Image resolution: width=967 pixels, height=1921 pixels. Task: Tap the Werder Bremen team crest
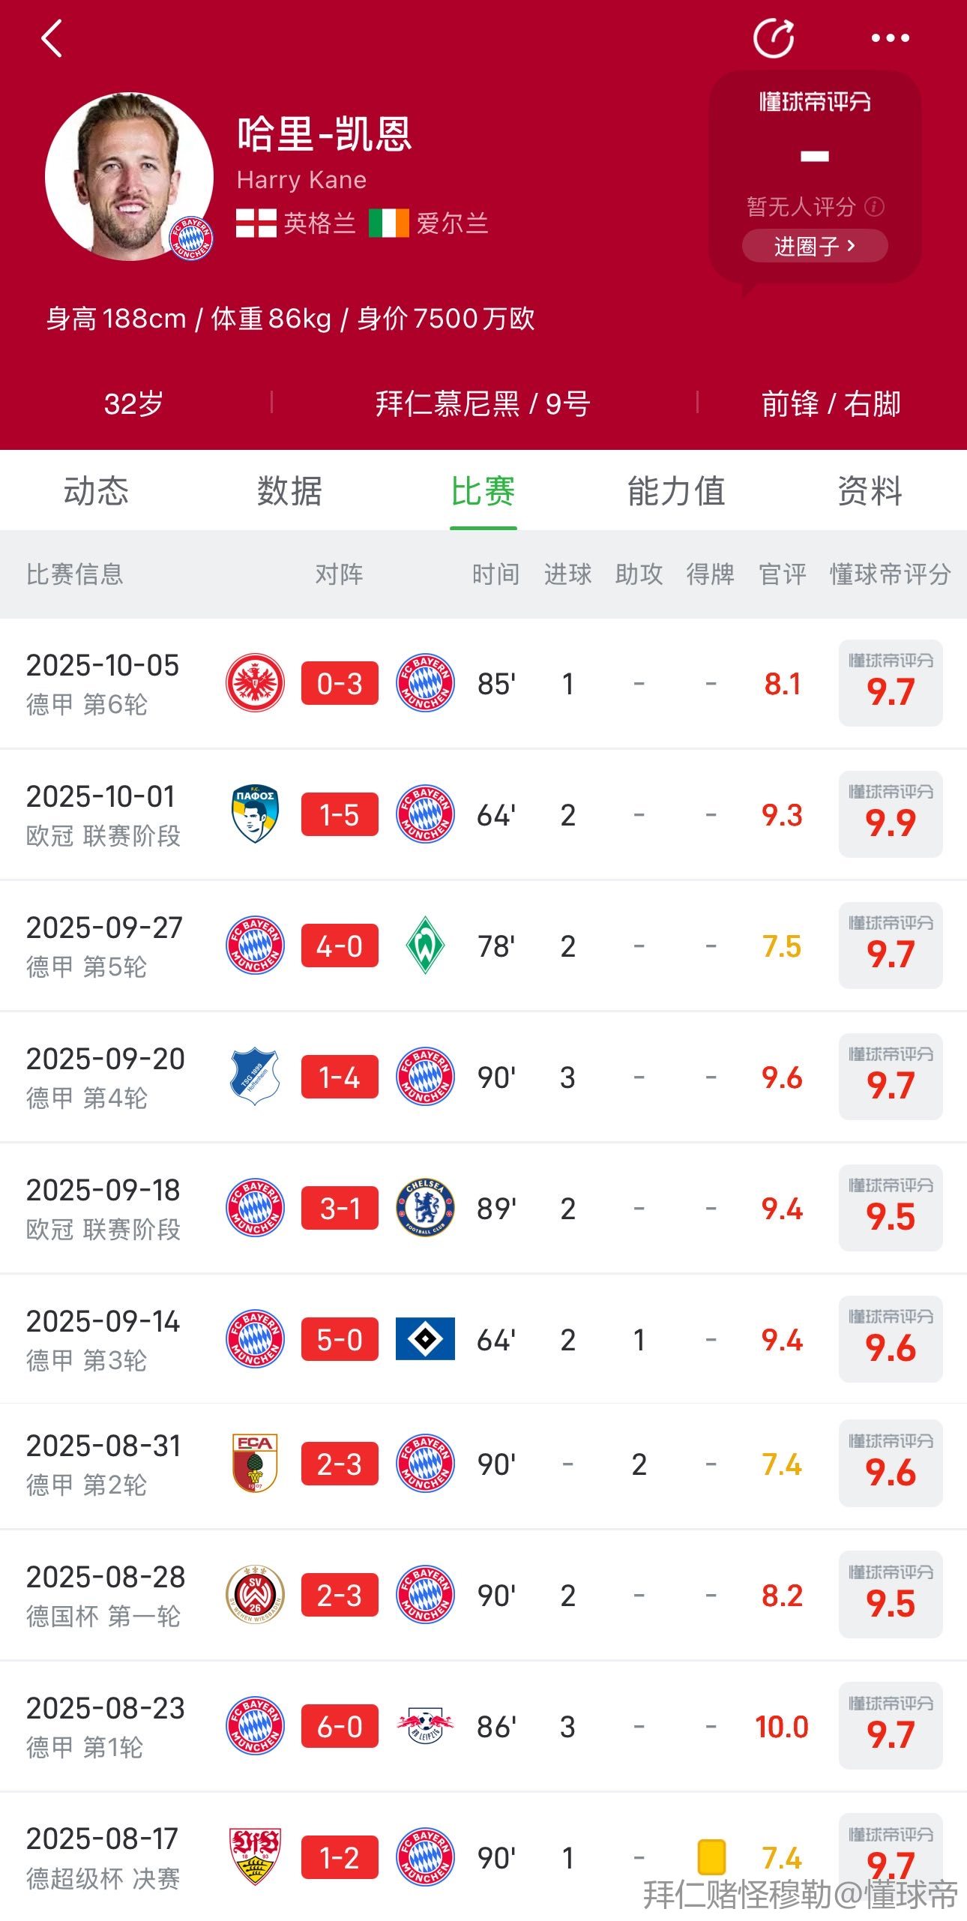425,946
